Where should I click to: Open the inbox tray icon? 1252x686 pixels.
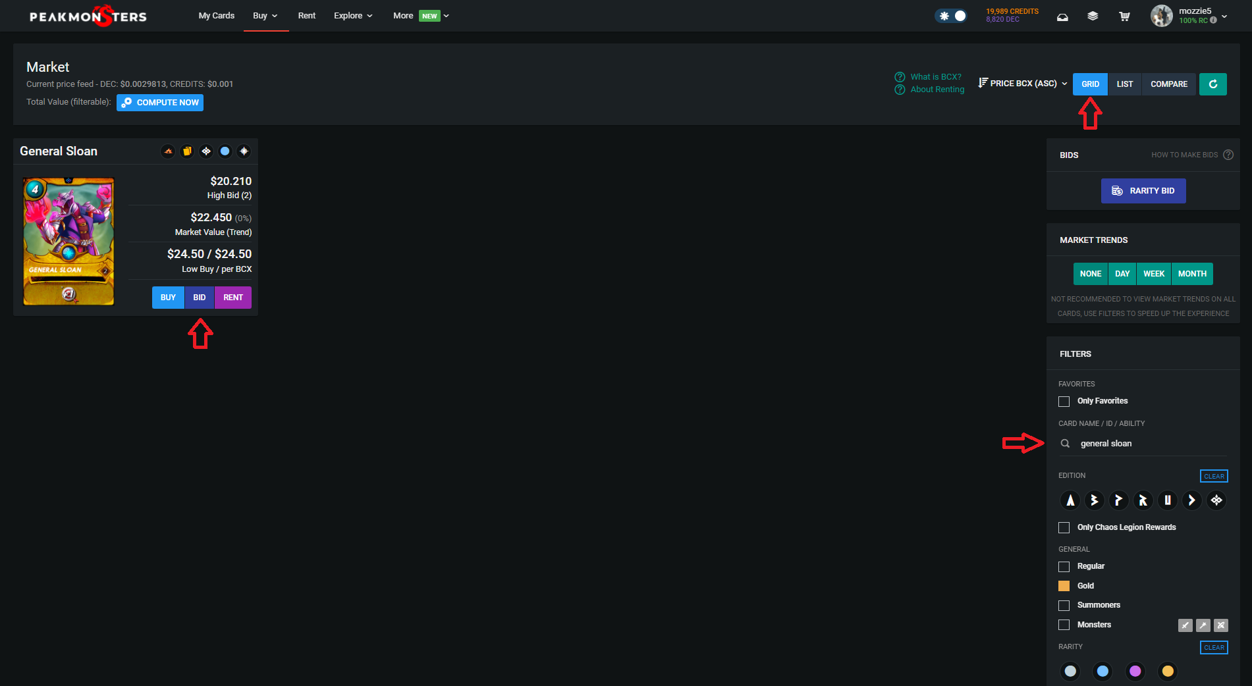point(1062,16)
